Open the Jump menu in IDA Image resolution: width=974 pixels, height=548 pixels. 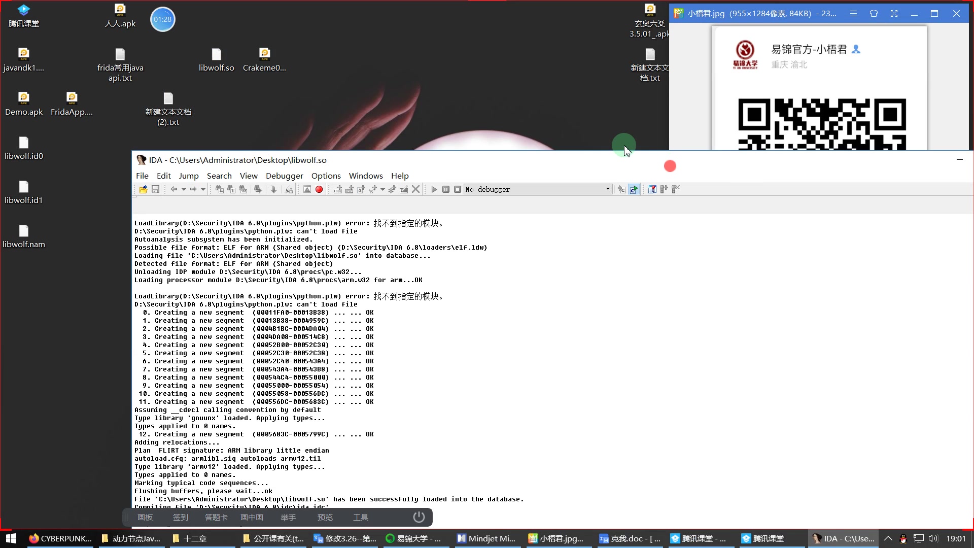click(x=189, y=176)
